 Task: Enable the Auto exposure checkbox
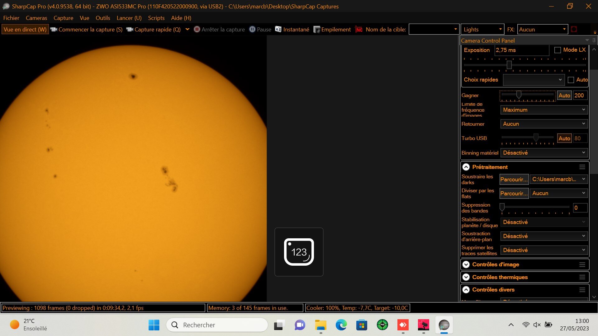[571, 80]
